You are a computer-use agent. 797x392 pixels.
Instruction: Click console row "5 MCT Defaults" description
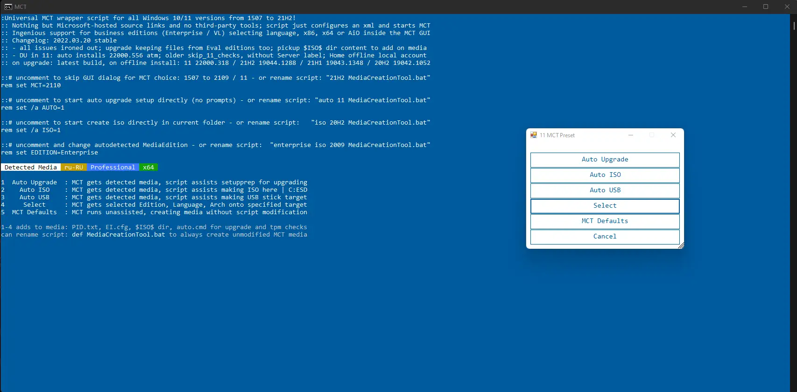(x=154, y=212)
